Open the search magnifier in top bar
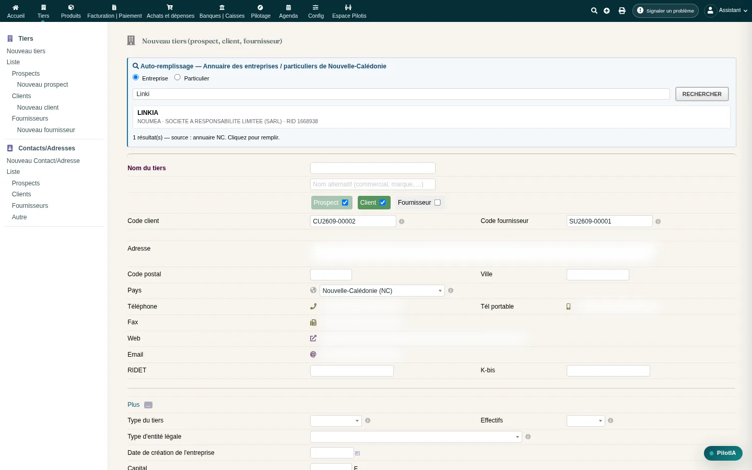Screen dimensions: 752x470 [594, 10]
